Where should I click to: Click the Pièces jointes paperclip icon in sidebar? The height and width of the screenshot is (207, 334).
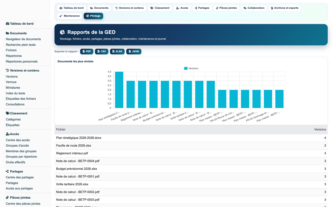[x=7, y=198]
